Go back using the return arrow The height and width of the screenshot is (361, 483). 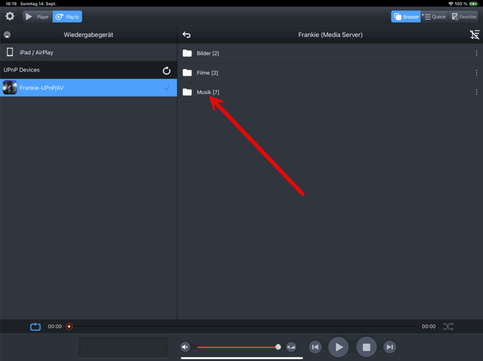pos(187,35)
